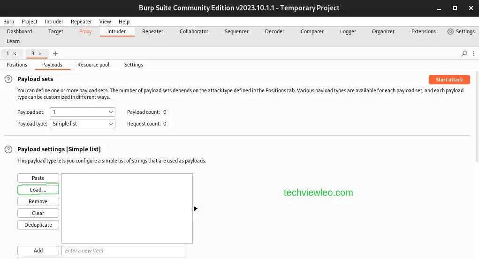
Task: Add a new Intruder tab with plus icon
Action: pos(55,53)
